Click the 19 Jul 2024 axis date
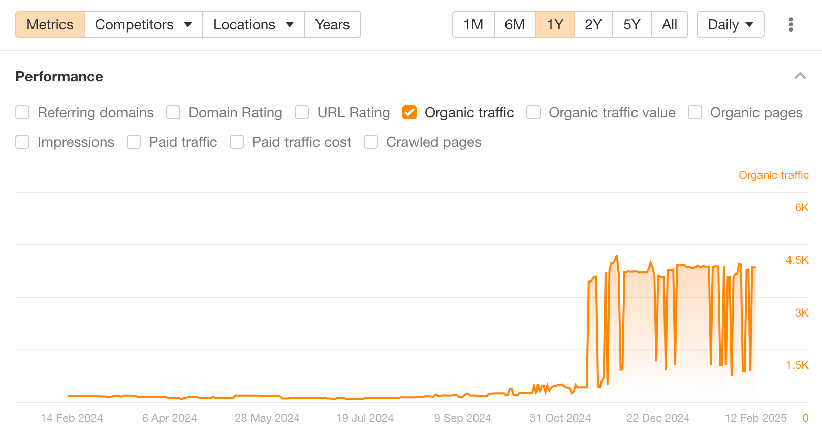 [x=365, y=418]
